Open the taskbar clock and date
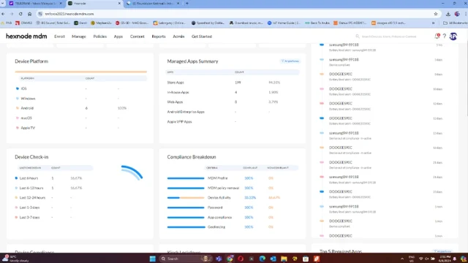468x263 pixels. pyautogui.click(x=445, y=259)
